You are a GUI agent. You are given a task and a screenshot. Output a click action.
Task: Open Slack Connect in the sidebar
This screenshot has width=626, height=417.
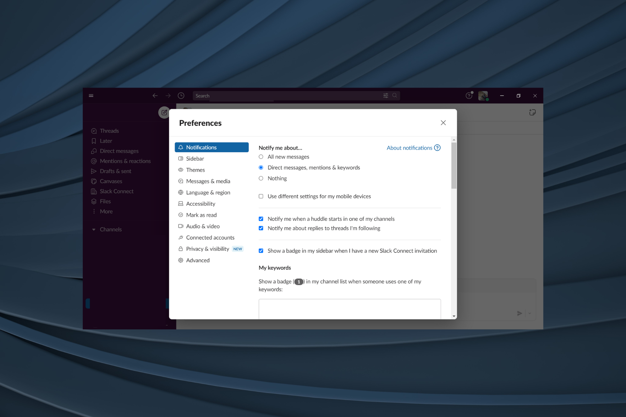click(x=116, y=191)
